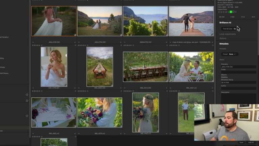
Task: Rotate IMG_0605.CR2 clockwise icon
Action: (x=121, y=88)
